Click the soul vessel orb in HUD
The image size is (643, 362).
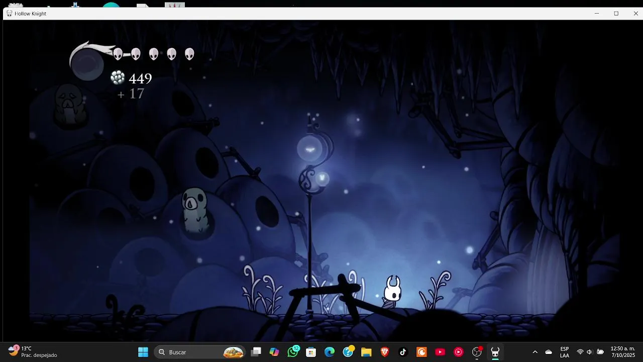point(87,63)
